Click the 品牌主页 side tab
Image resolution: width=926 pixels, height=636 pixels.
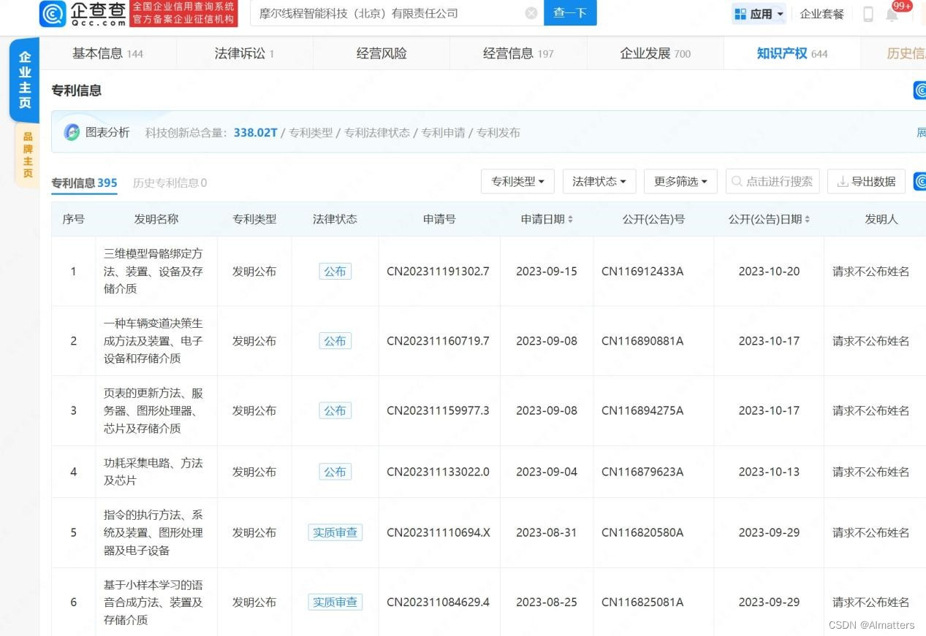(28, 155)
